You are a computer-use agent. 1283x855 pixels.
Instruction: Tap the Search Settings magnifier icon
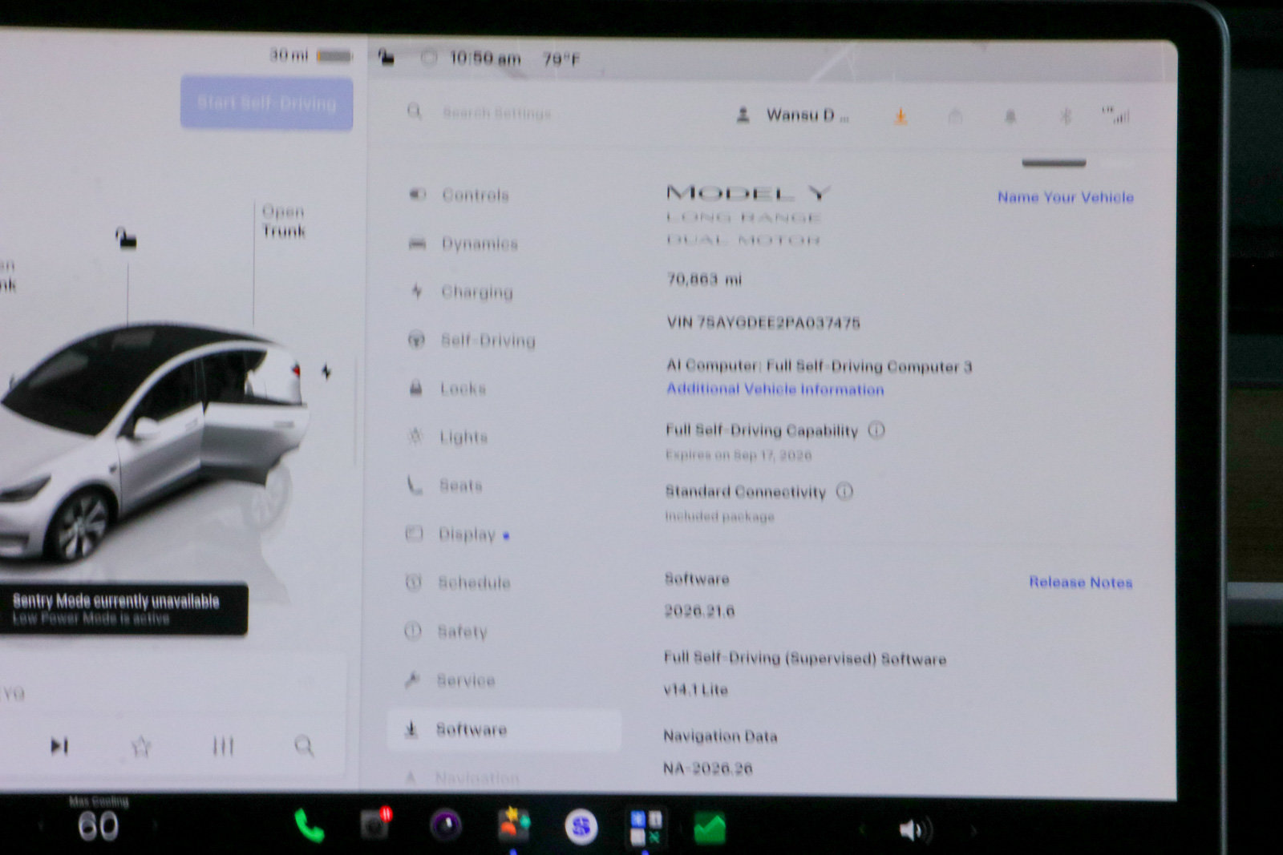pyautogui.click(x=414, y=111)
